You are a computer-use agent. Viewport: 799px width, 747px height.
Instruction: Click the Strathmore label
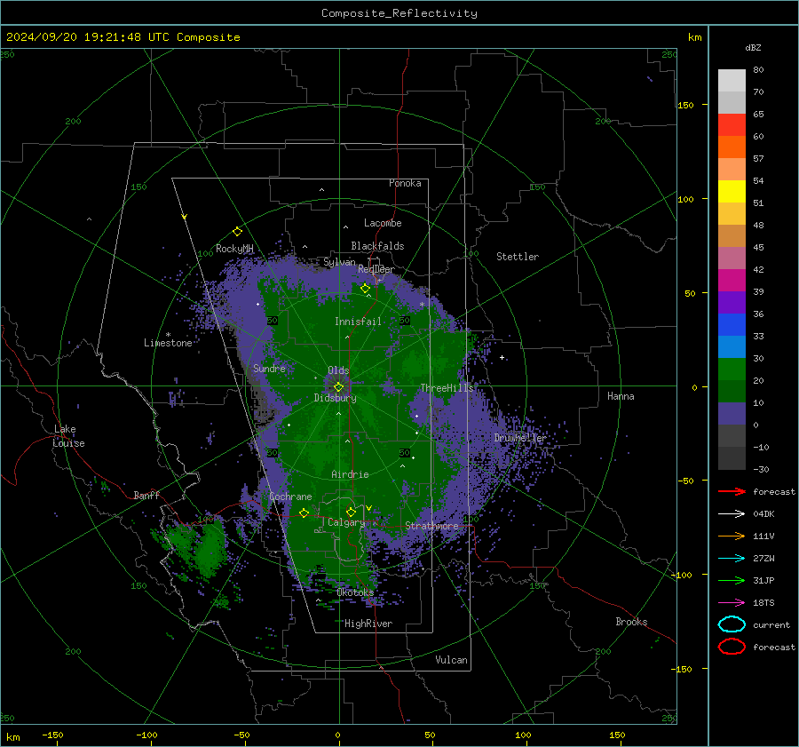(431, 526)
